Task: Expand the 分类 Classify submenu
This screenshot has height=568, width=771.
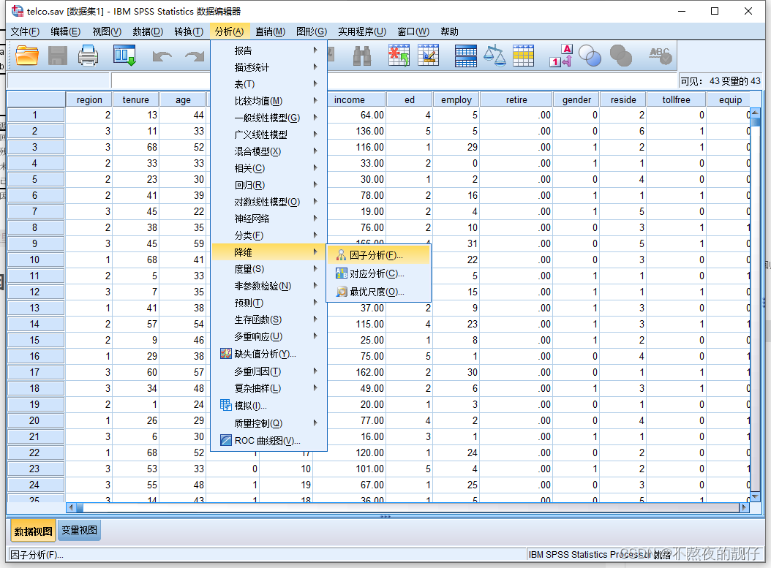Action: pyautogui.click(x=268, y=235)
